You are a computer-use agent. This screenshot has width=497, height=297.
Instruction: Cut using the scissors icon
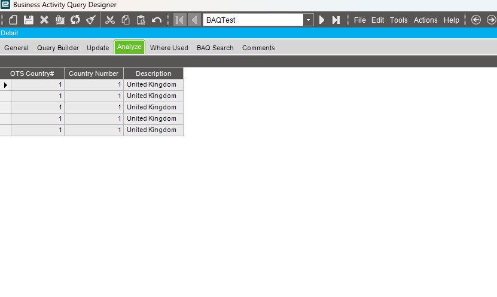(x=110, y=20)
